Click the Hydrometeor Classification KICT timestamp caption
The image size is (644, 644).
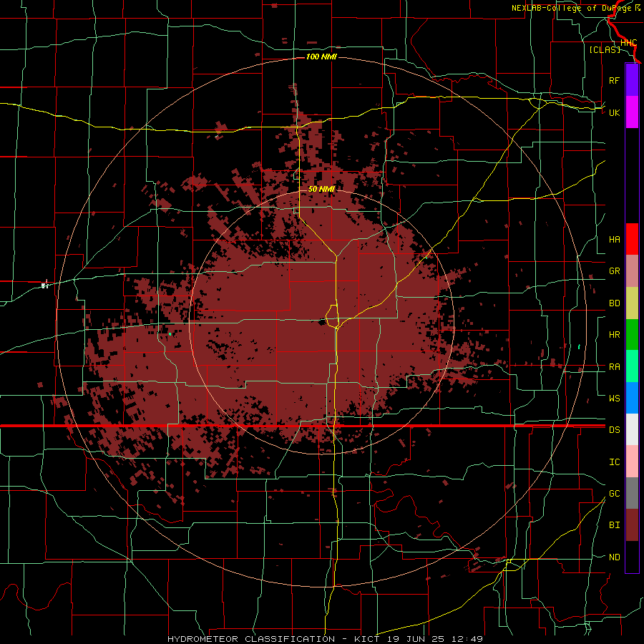coord(325,639)
